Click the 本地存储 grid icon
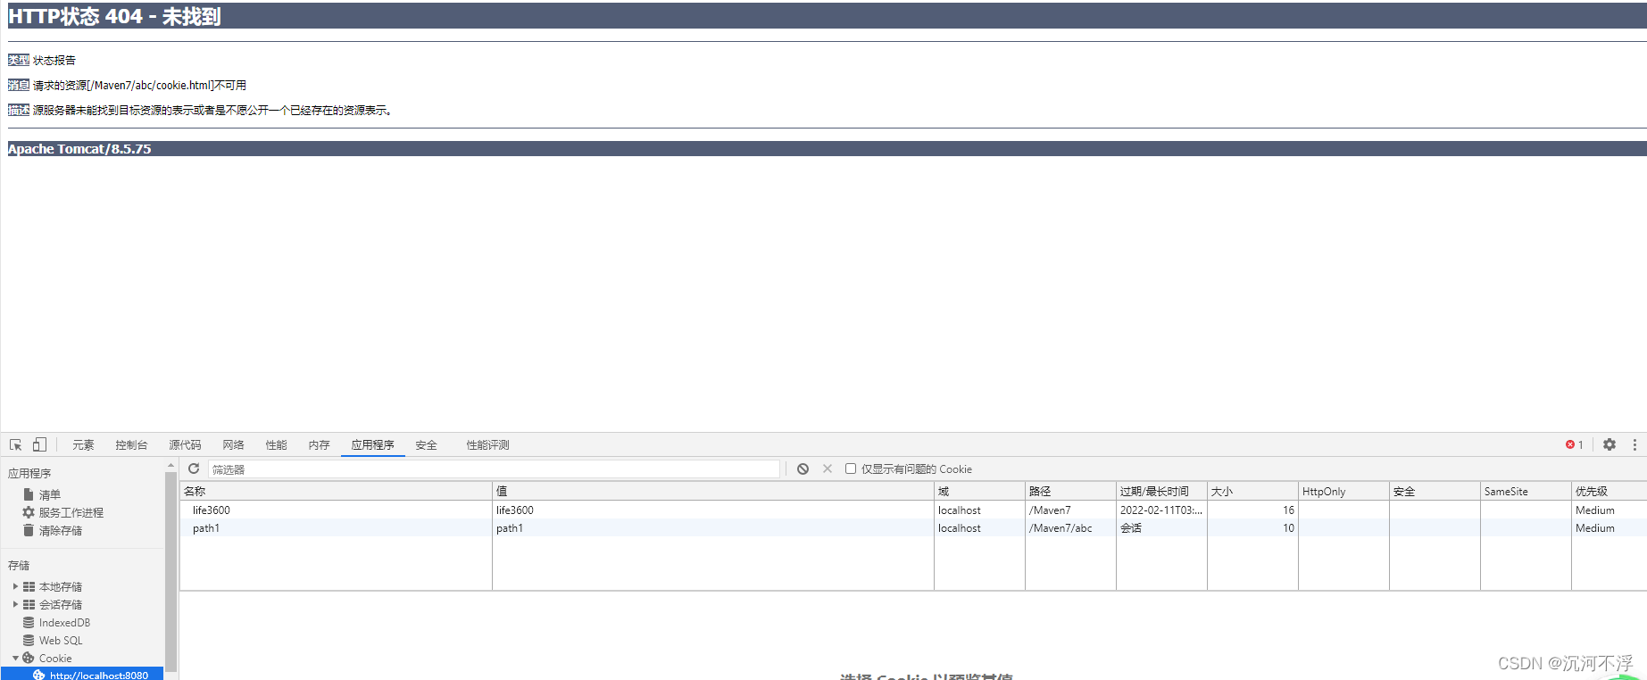 [x=29, y=586]
